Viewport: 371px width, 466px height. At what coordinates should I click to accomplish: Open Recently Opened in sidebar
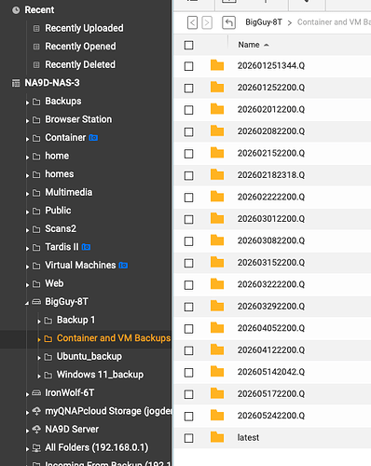80,47
